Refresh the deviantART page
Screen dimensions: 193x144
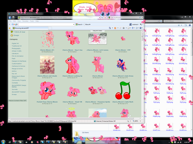102,18
